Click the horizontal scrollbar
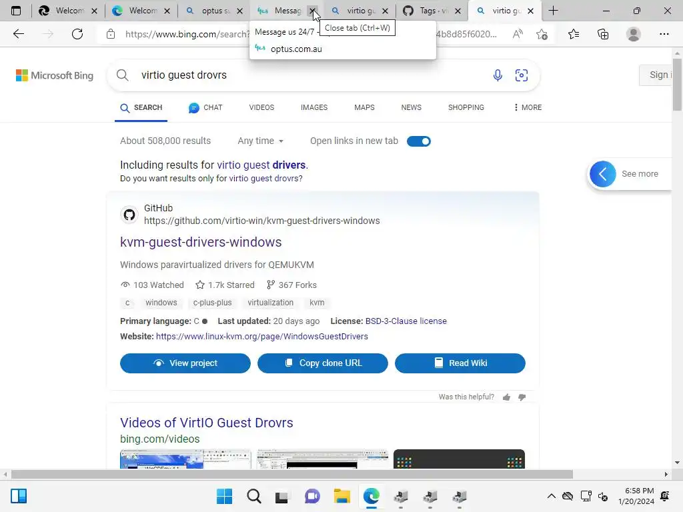 coord(292,474)
